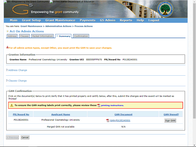Click the red alert icon above Grantee Information
196x147 pixels.
coord(7,47)
